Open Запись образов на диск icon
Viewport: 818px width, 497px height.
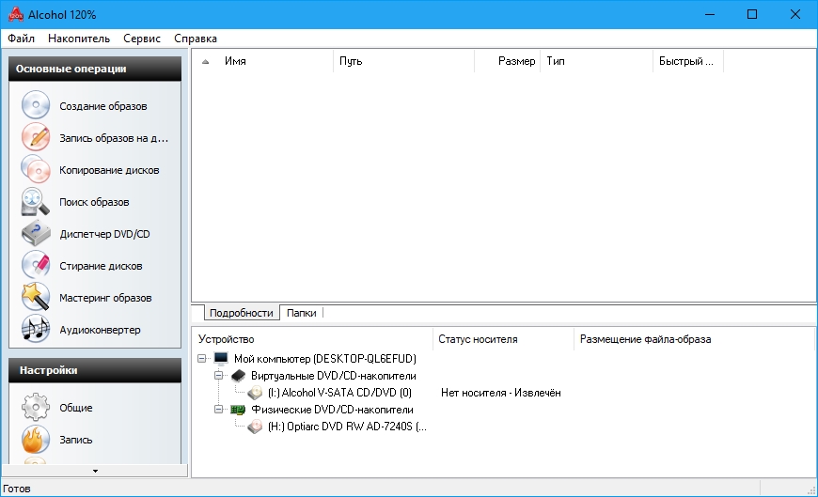click(x=36, y=138)
